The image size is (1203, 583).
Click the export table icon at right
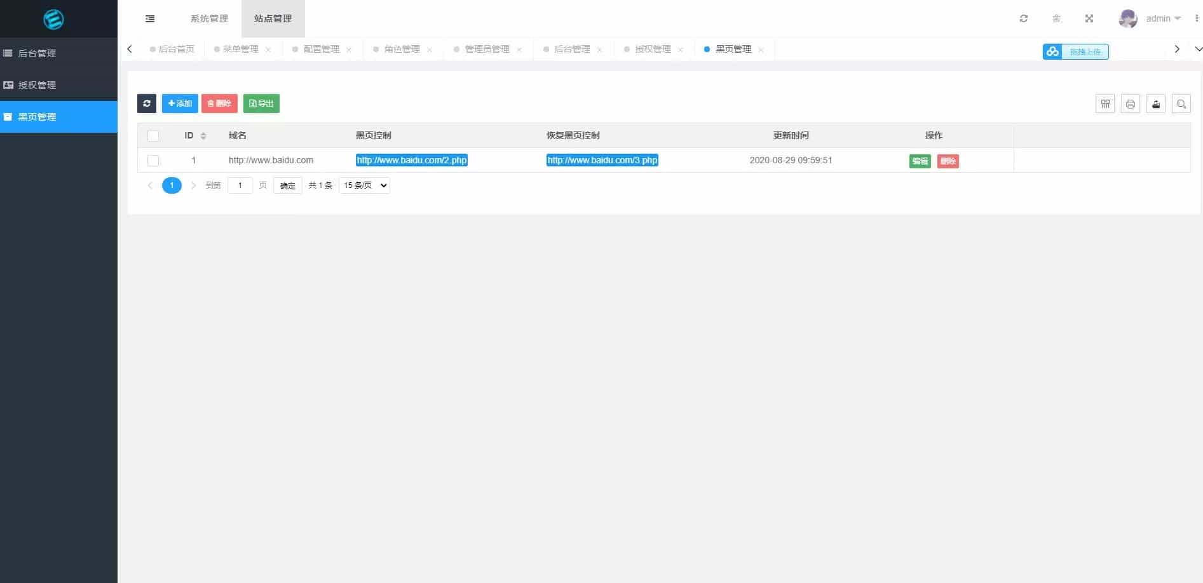point(1156,104)
